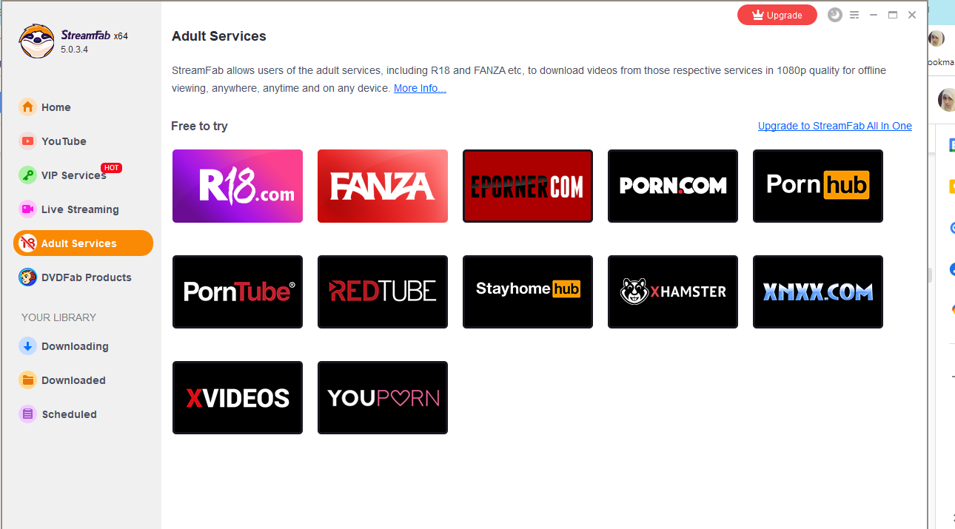The image size is (955, 529).
Task: Click the YouTube sidebar icon
Action: 27,141
